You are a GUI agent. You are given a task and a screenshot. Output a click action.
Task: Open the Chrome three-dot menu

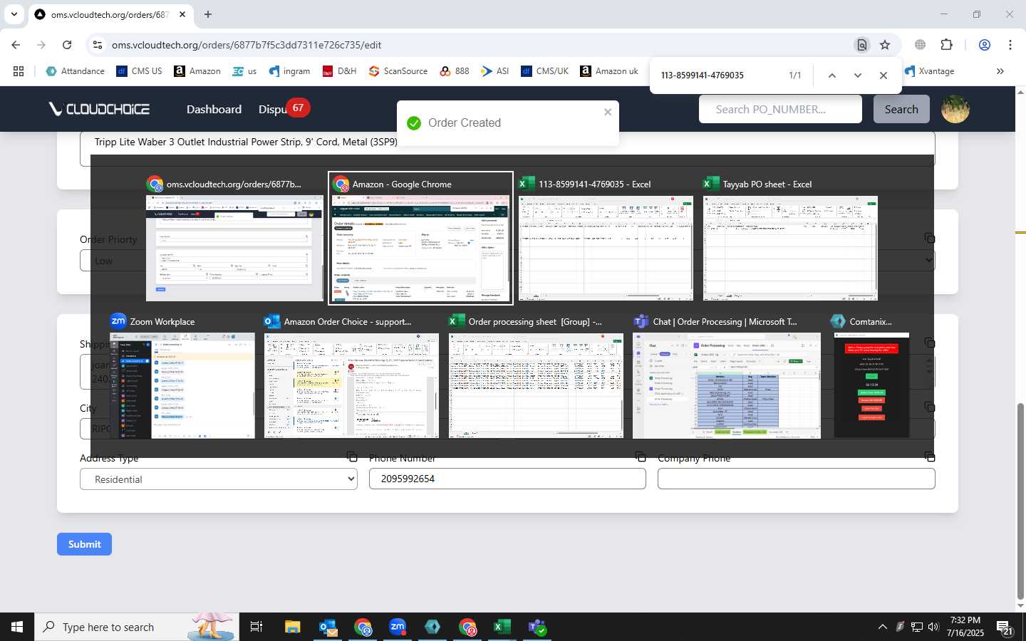(1010, 45)
